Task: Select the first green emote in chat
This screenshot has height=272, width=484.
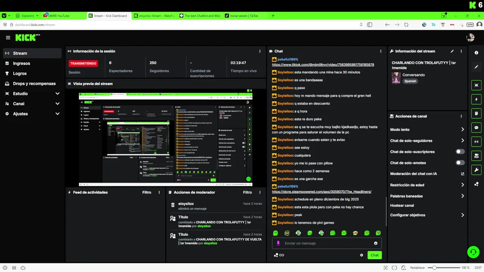Action: tap(275, 233)
